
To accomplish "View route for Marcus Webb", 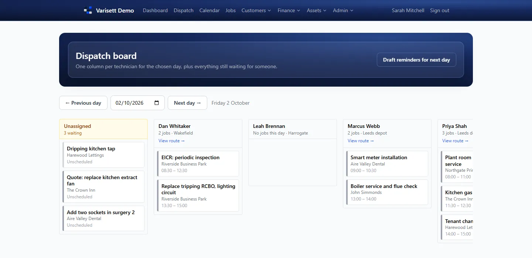I will pyautogui.click(x=361, y=141).
